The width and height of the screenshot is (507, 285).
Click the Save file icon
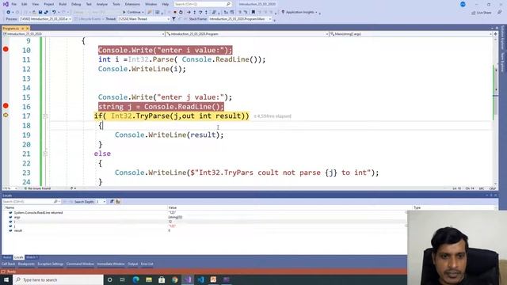[40, 13]
